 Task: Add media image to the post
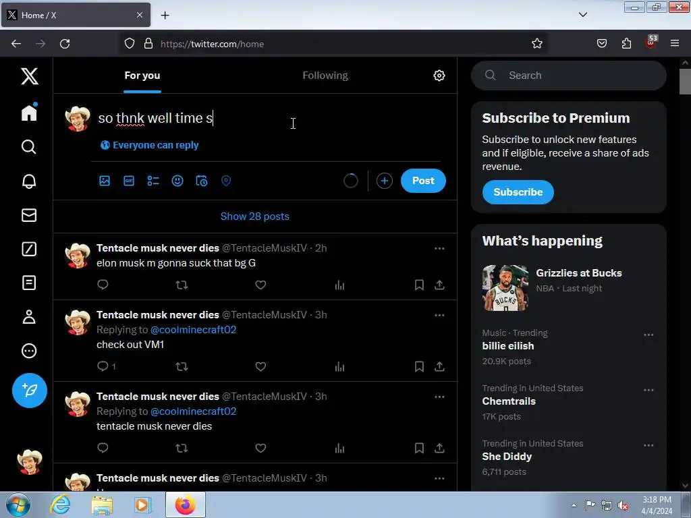105,181
